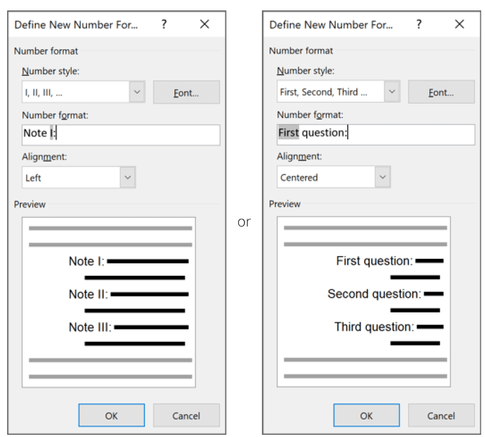Screen dimensions: 485x437
Task: Open the Alignment dropdown set to Centered
Action: click(x=383, y=177)
